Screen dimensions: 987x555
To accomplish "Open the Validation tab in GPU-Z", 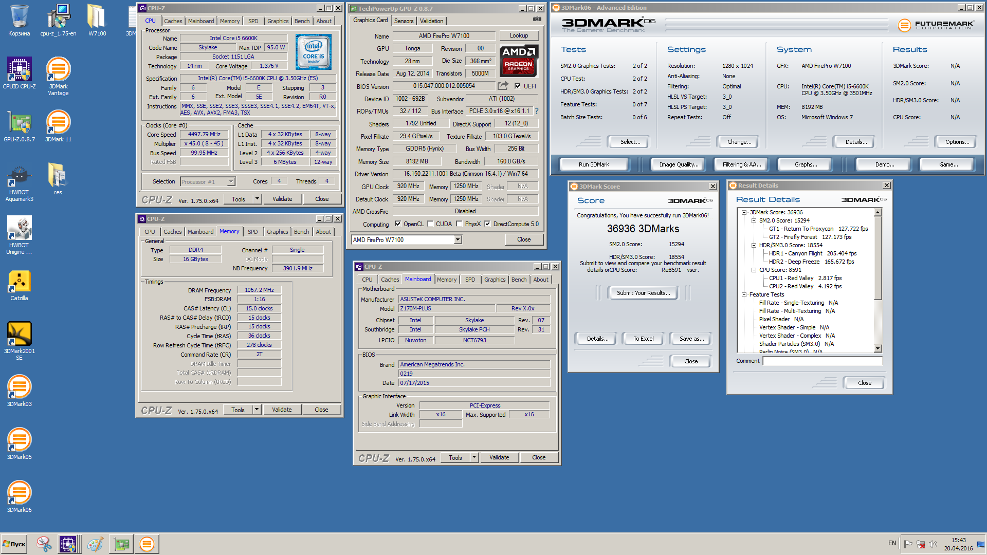I will [431, 21].
